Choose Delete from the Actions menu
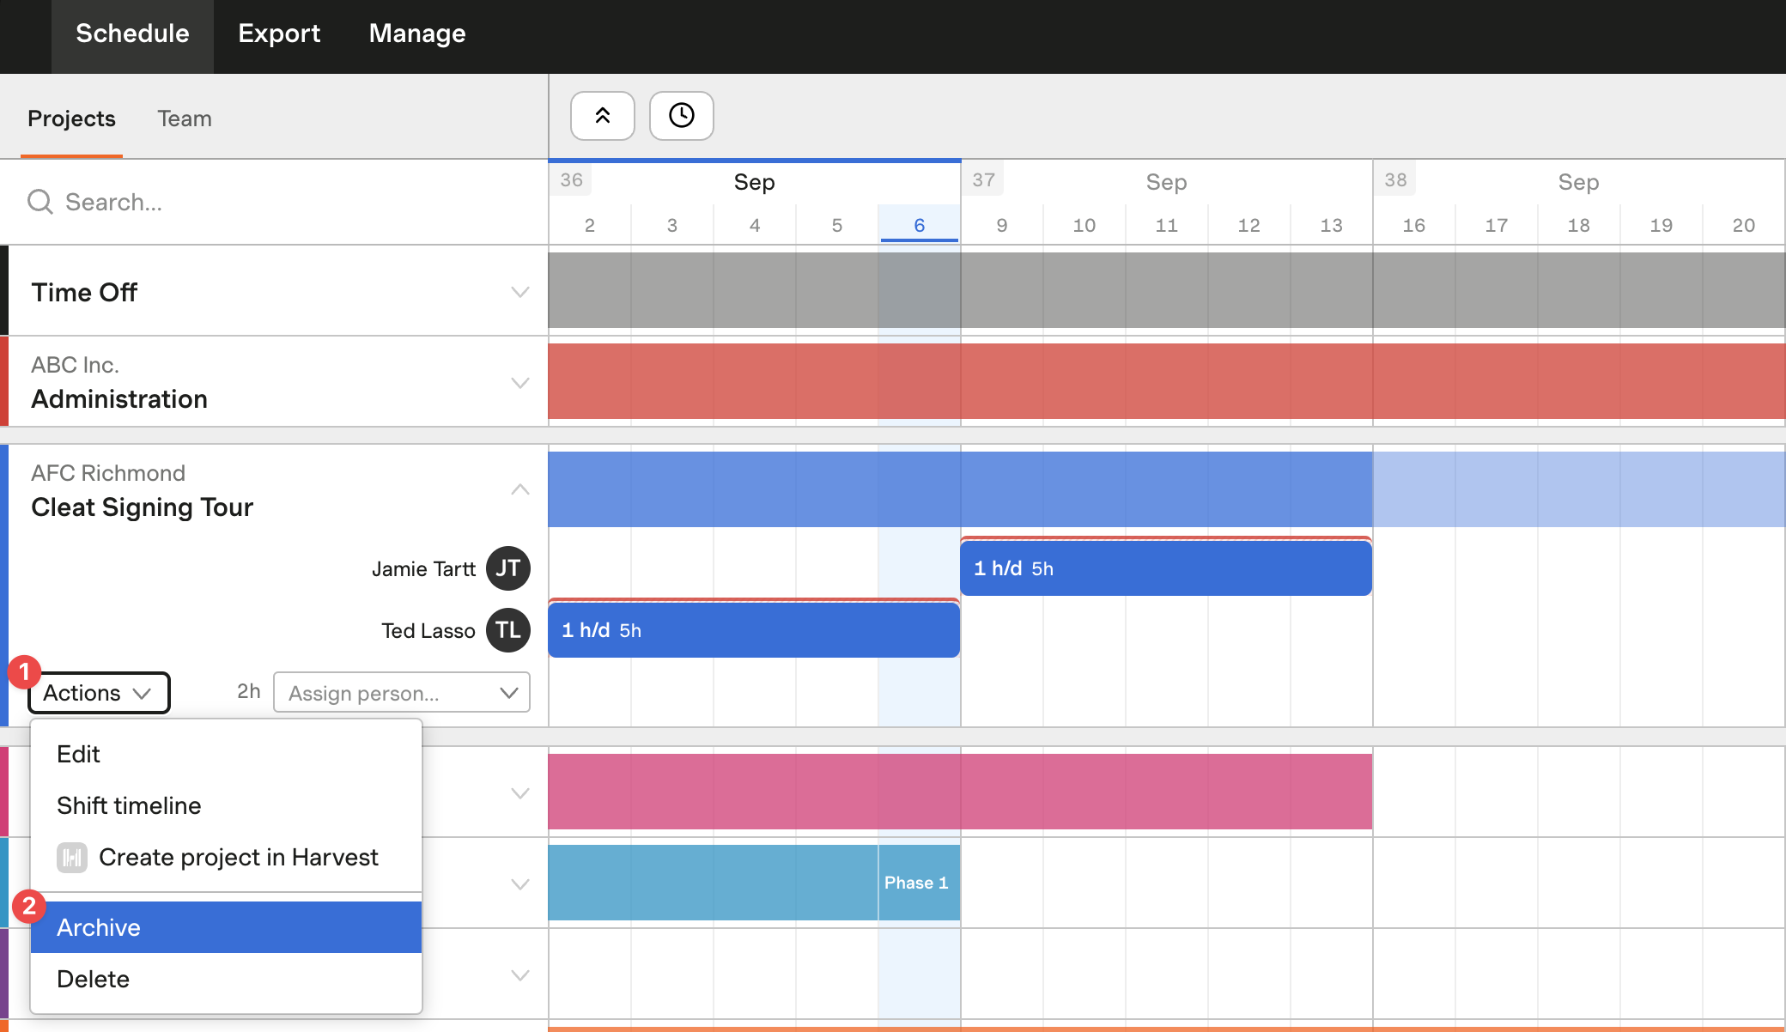Screen dimensions: 1786x1032 tap(226, 979)
